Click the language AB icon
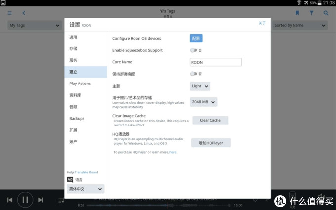Screen dimensions: 336x210 coord(70,180)
